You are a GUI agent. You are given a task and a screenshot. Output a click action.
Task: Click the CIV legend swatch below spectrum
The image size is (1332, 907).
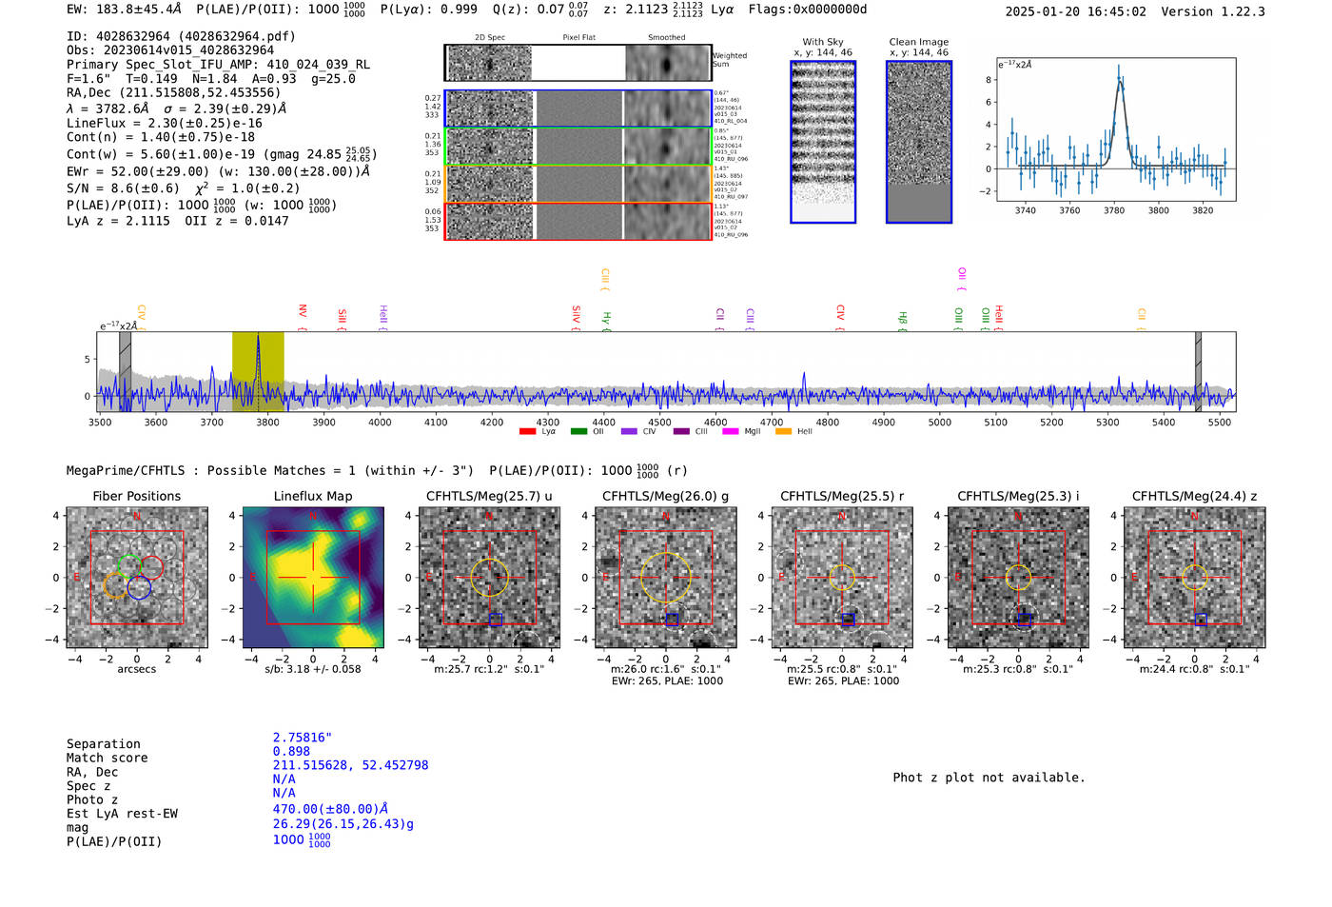coord(629,431)
